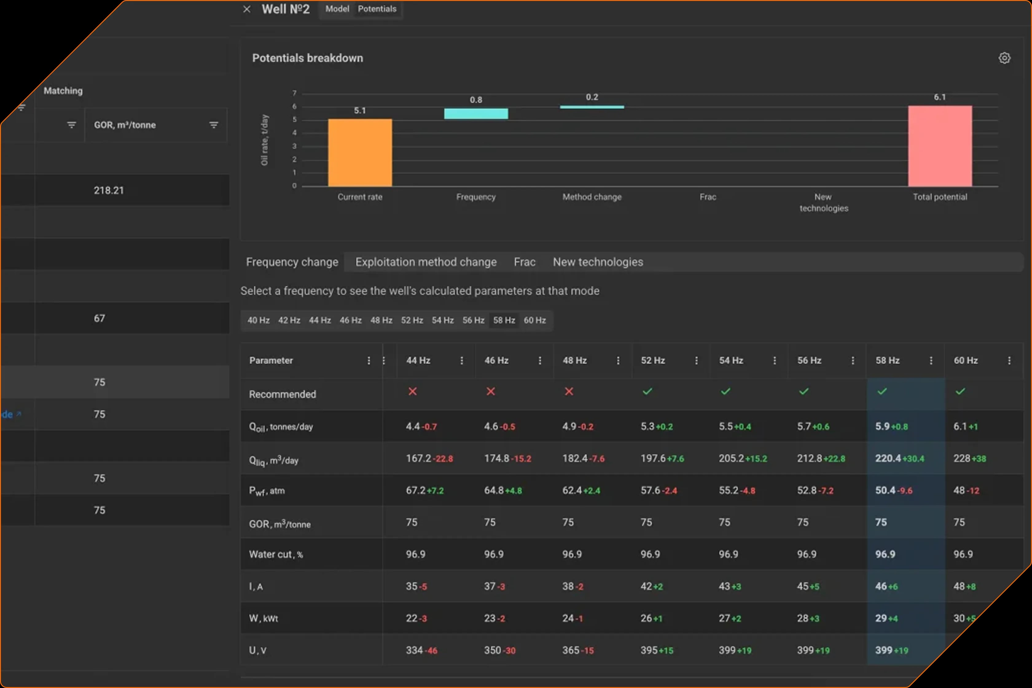Open the GOR, m³/tonne column filter

click(x=214, y=125)
